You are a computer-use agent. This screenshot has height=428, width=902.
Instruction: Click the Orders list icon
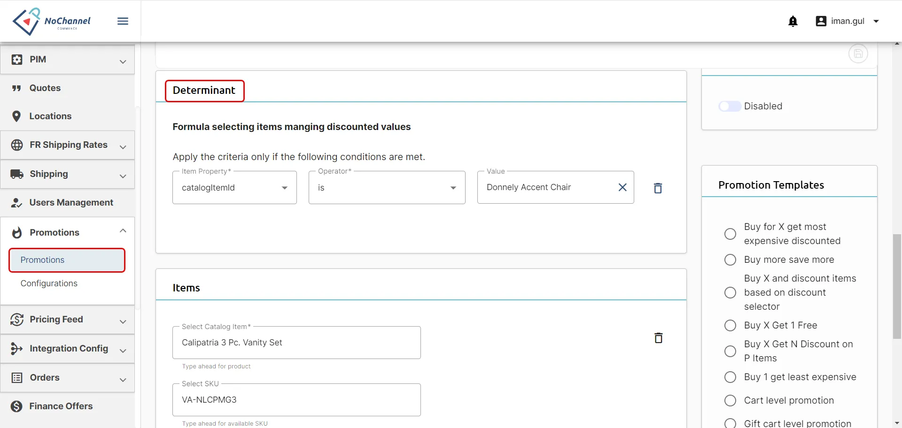(17, 378)
